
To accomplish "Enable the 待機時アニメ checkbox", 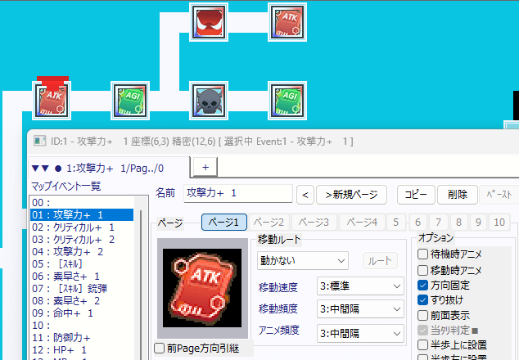I will click(422, 254).
